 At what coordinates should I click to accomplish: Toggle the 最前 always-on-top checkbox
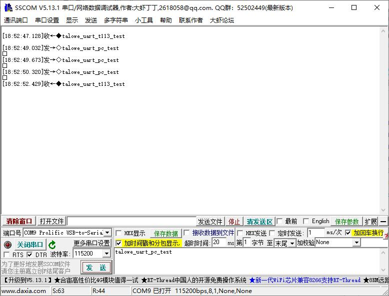(279, 221)
